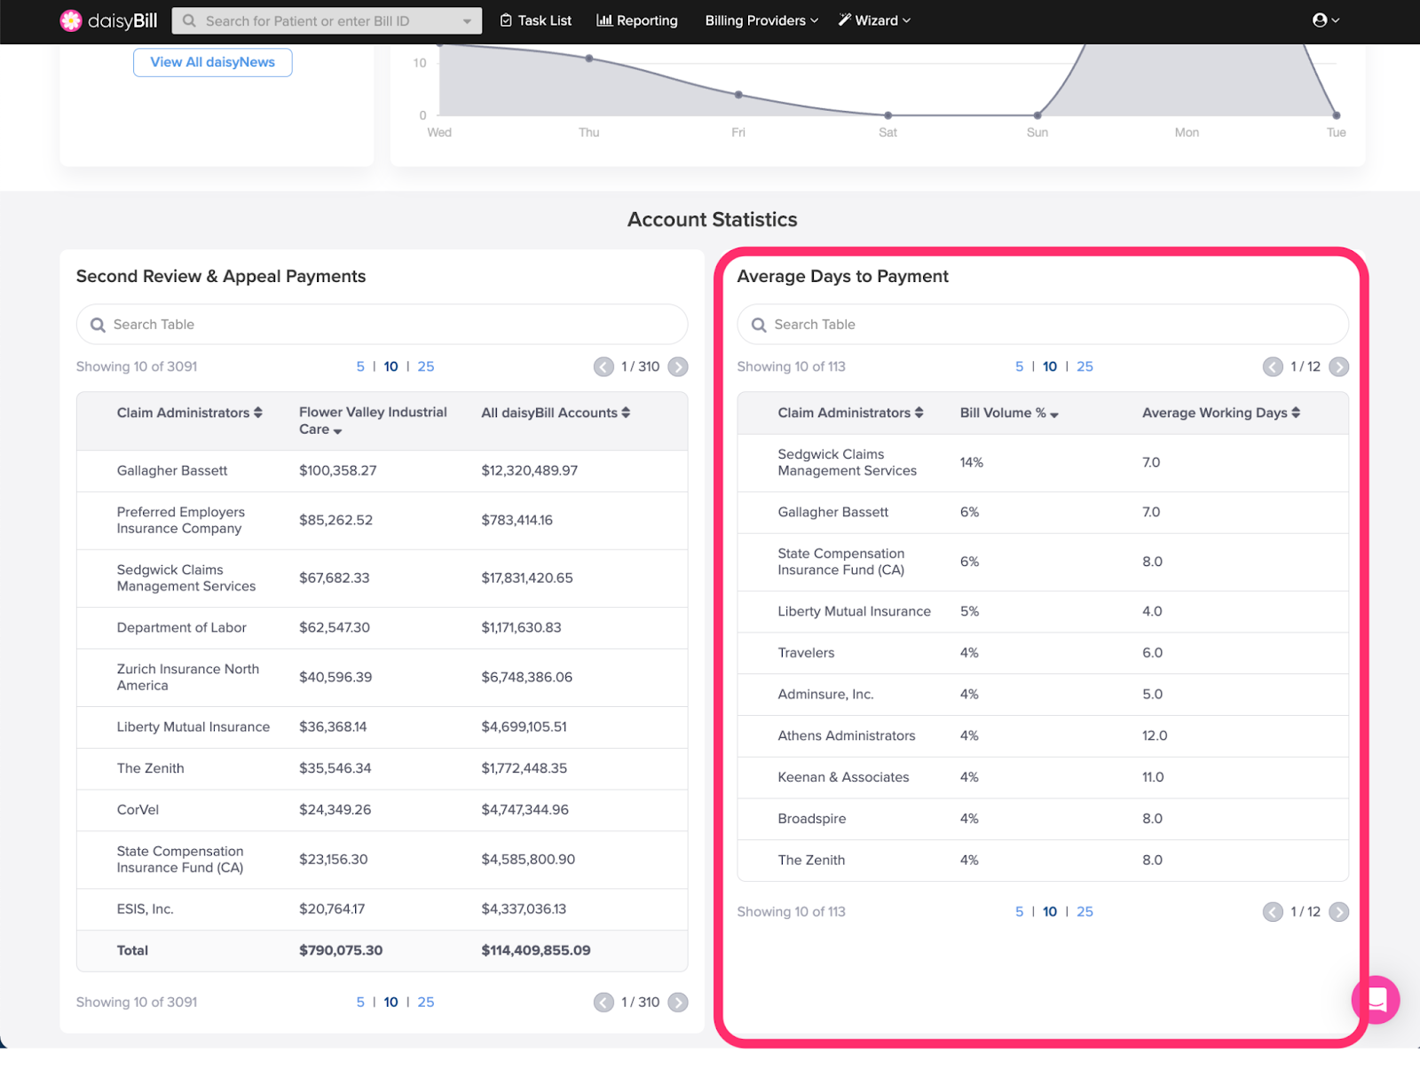Click View All daisyNews button
Screen dimensions: 1420x1077
(x=213, y=62)
